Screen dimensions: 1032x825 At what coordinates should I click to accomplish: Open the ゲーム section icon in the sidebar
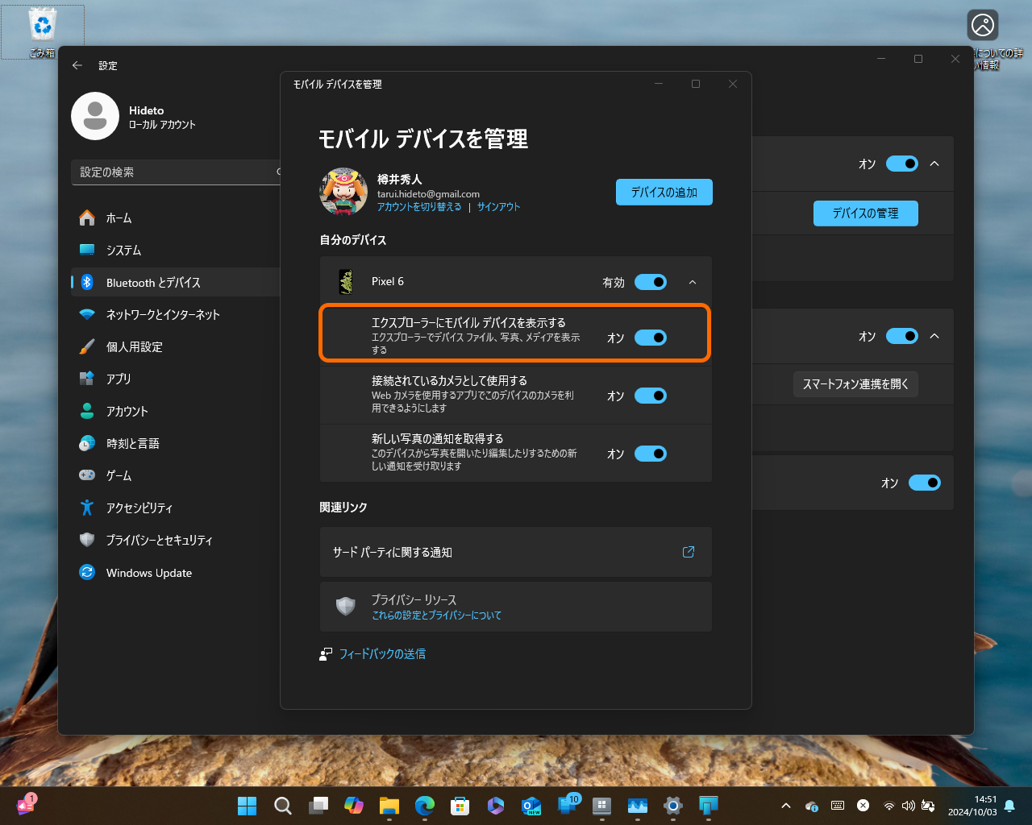87,475
